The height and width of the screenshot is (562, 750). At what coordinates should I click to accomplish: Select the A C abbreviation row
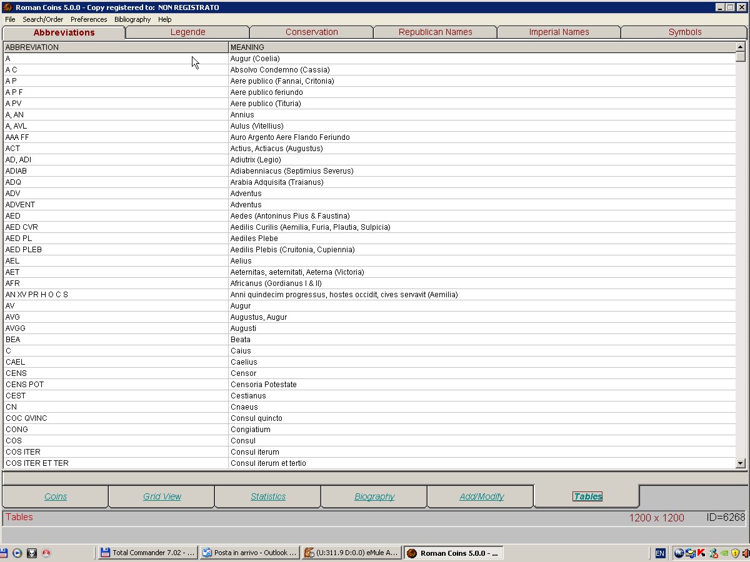(369, 70)
